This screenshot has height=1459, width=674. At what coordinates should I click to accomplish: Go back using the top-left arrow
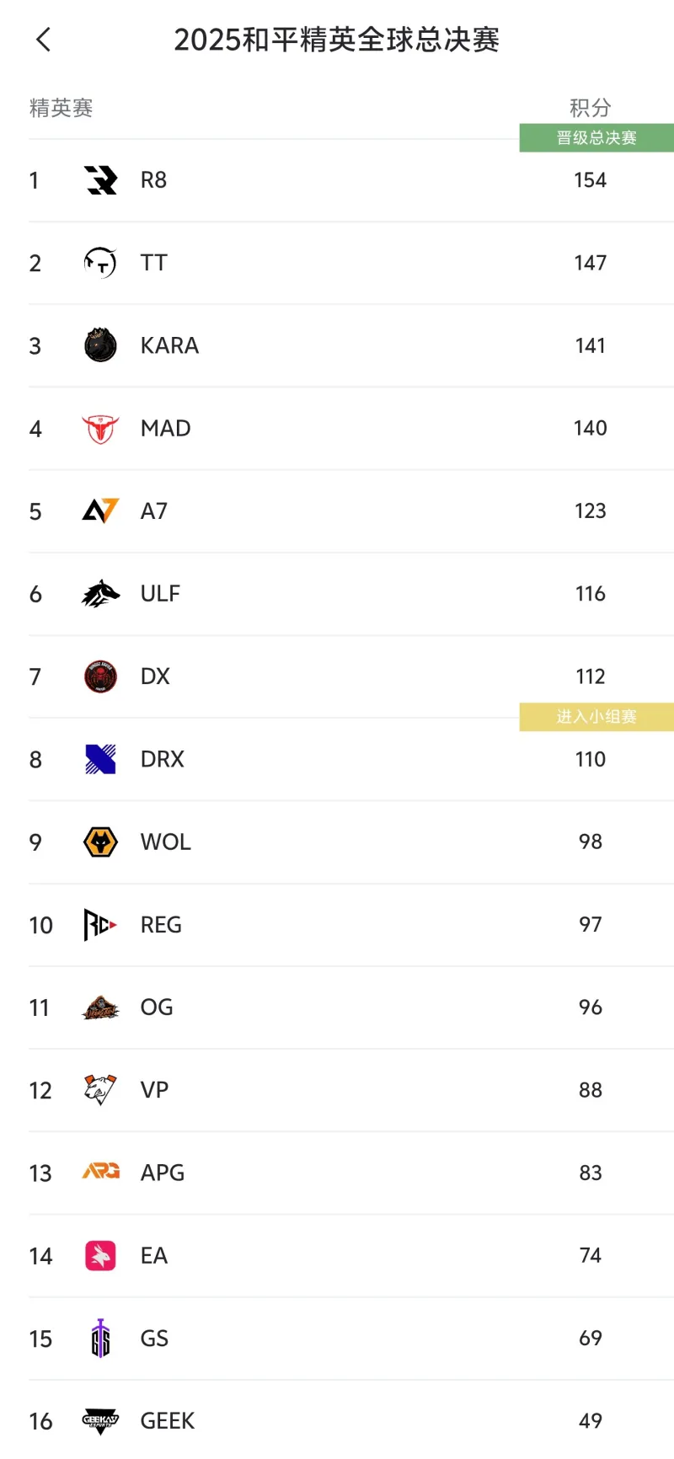click(44, 40)
